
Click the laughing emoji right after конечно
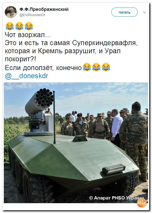pyautogui.click(x=87, y=67)
